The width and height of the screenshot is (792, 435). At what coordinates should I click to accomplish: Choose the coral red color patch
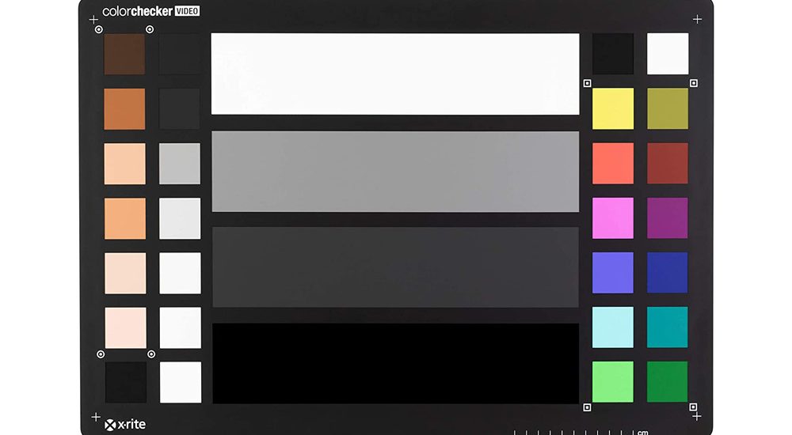(613, 163)
